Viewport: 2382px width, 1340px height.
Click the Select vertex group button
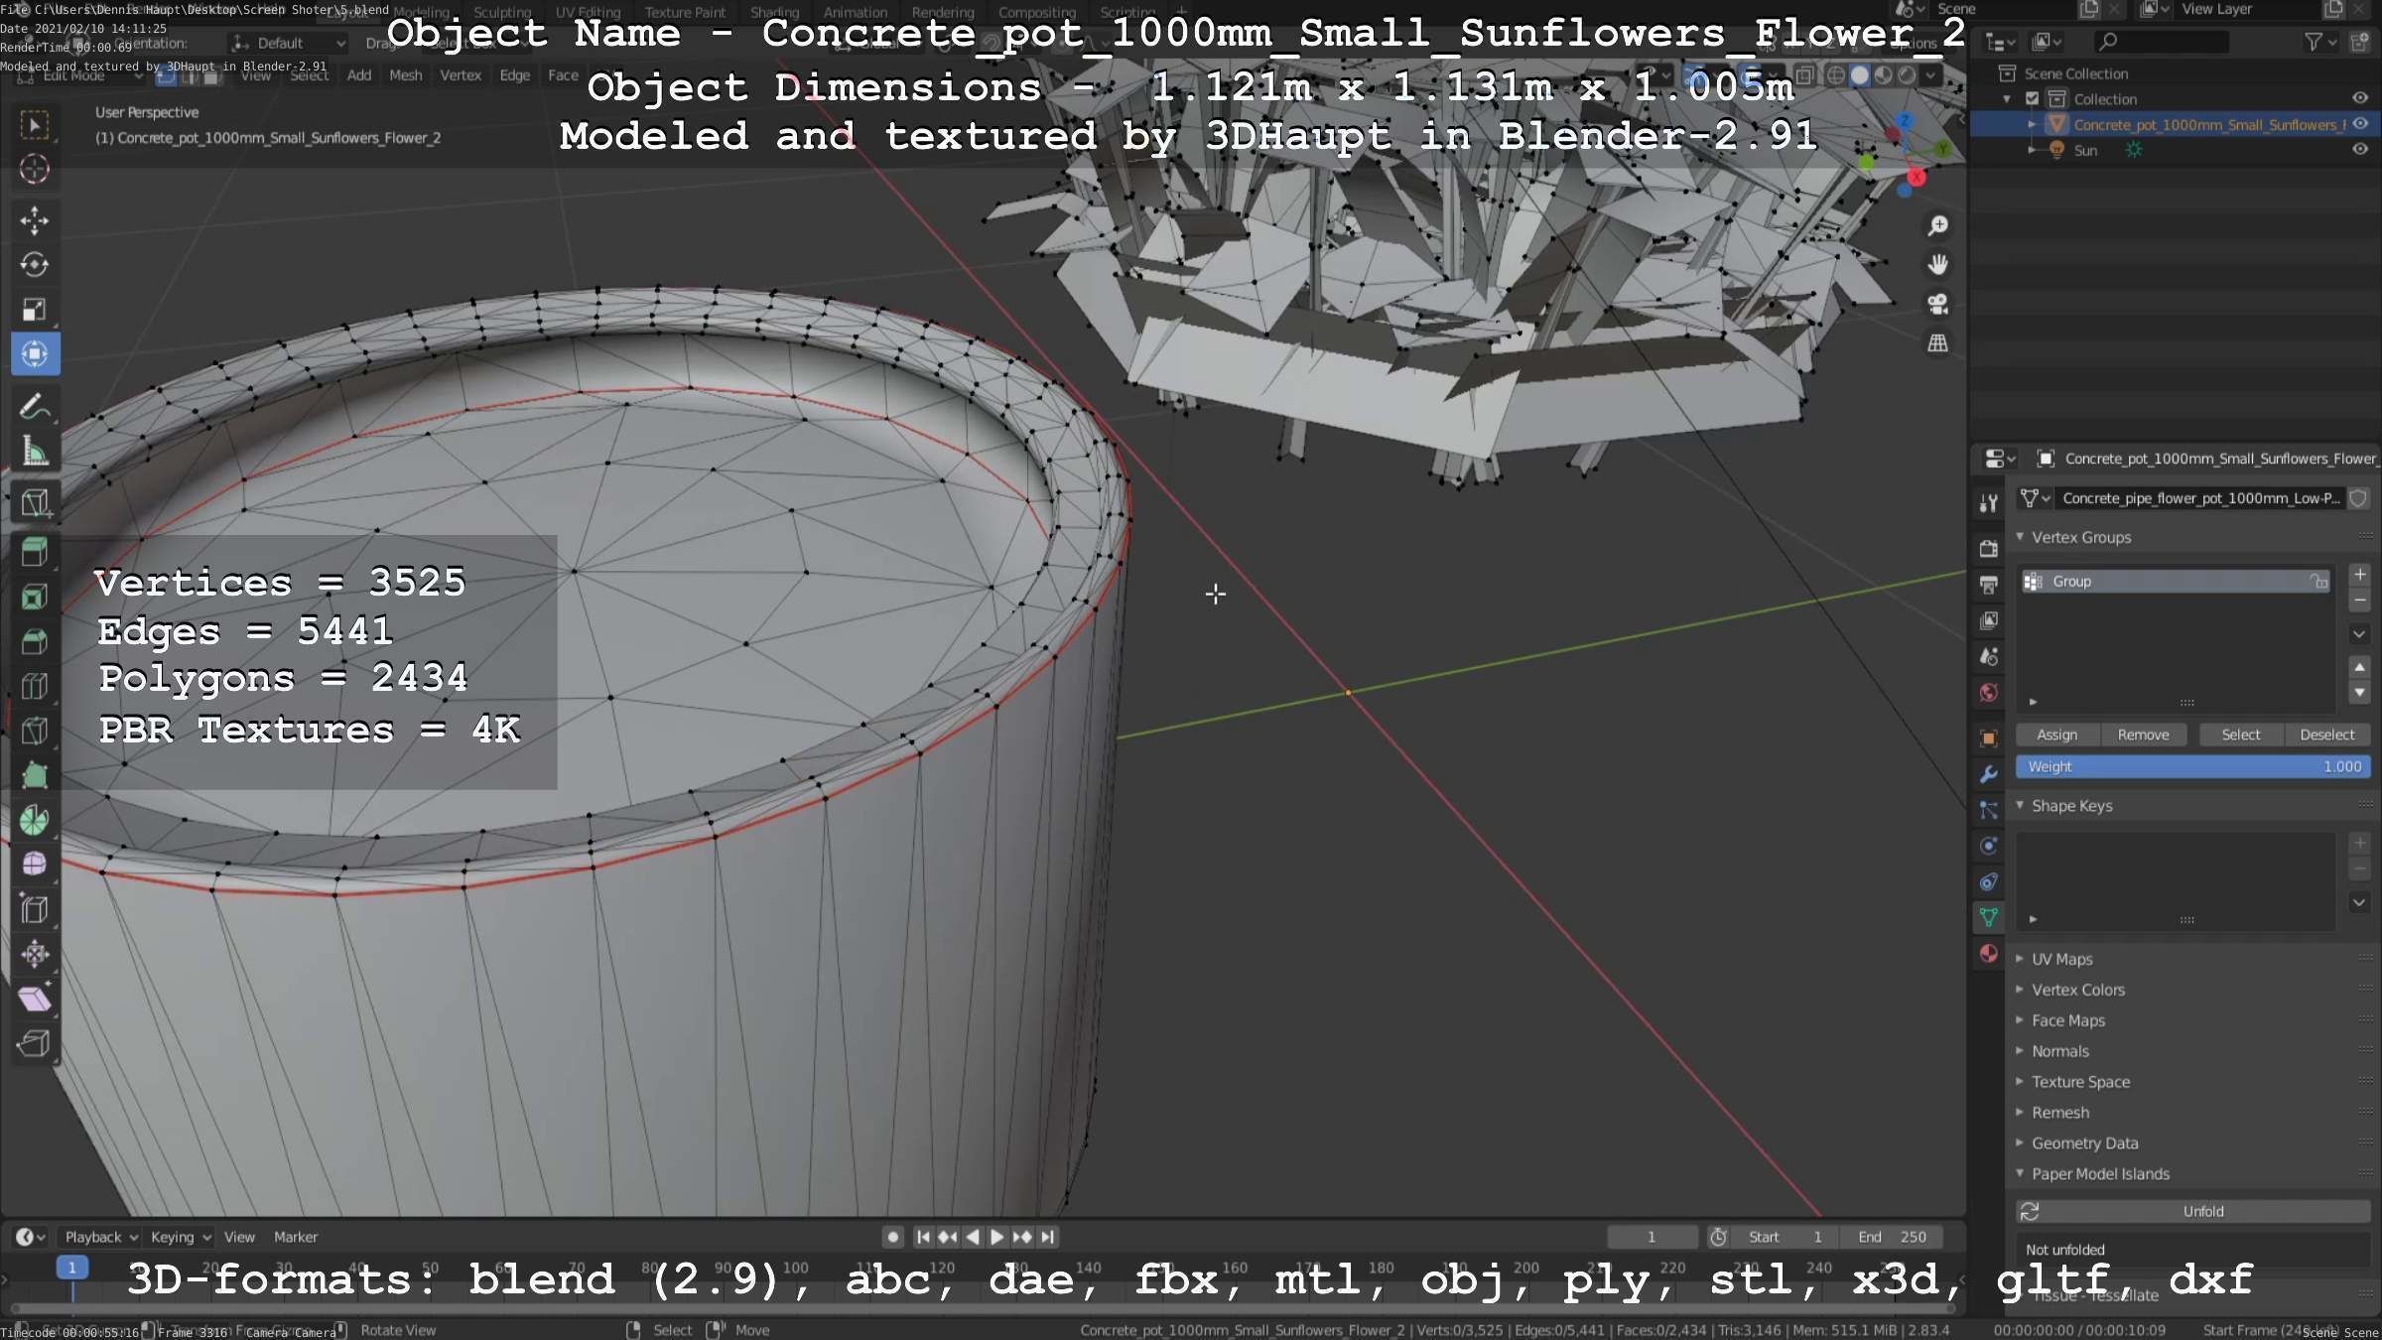[x=2241, y=735]
